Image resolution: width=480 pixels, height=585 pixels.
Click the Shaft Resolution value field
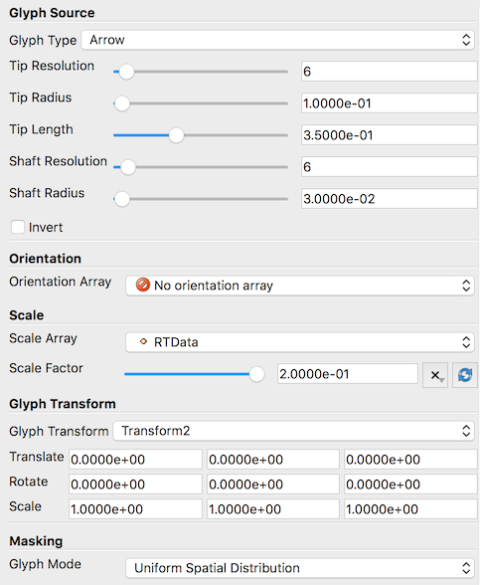pyautogui.click(x=390, y=167)
